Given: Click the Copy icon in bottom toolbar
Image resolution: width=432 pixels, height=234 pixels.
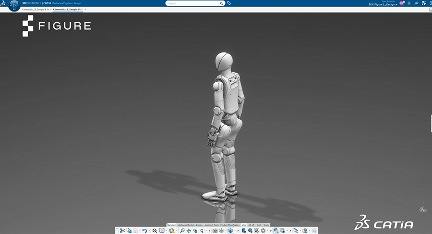Looking at the screenshot, I should [x=129, y=231].
